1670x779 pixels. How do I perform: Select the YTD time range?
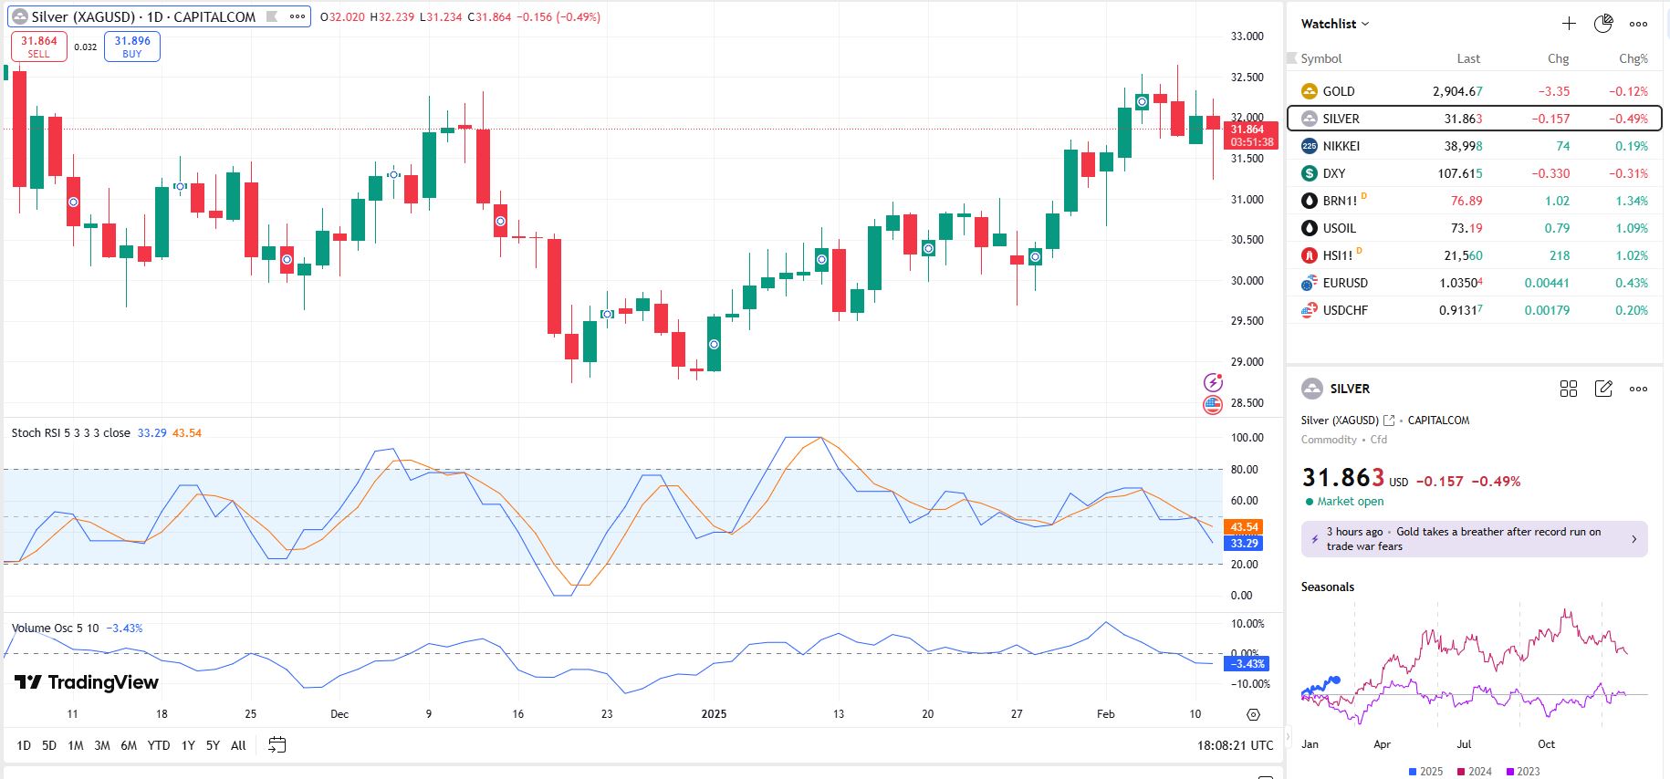(159, 745)
